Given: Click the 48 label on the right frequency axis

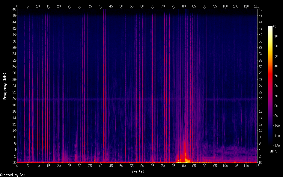Looking at the screenshot, I should (x=261, y=9).
